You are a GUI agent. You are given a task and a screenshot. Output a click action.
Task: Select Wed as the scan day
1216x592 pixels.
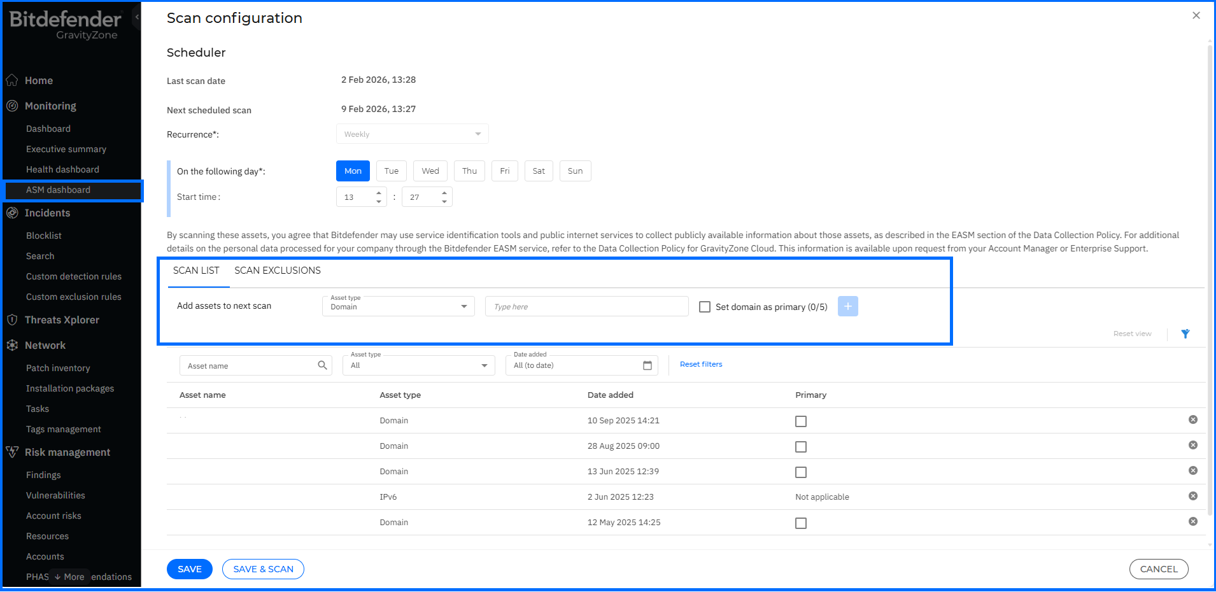(430, 171)
